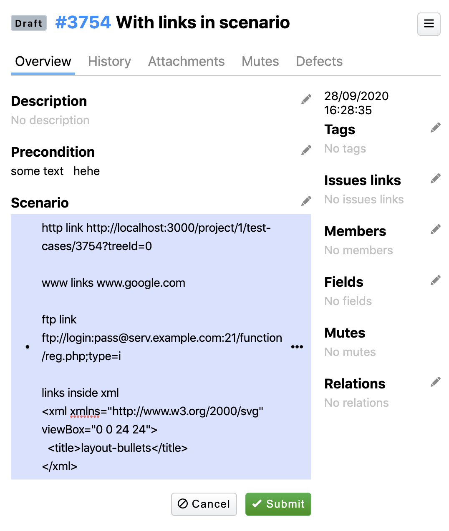The height and width of the screenshot is (531, 449).
Task: Click the Draft status badge
Action: [29, 23]
